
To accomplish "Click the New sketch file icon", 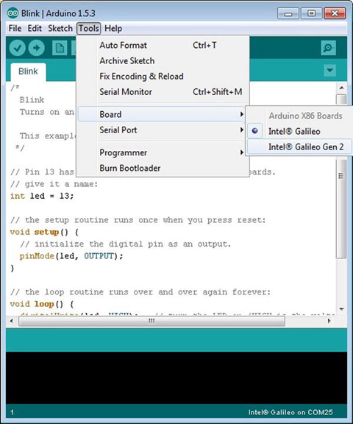I will pyautogui.click(x=60, y=48).
